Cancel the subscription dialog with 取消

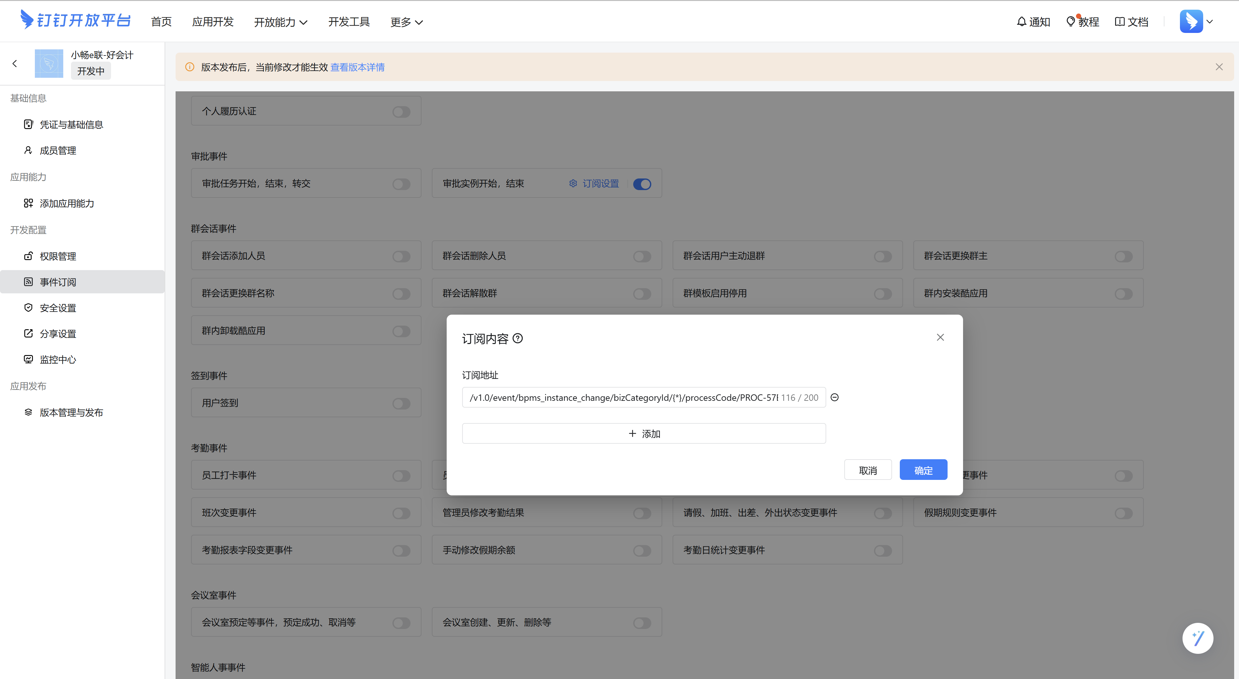pyautogui.click(x=868, y=470)
